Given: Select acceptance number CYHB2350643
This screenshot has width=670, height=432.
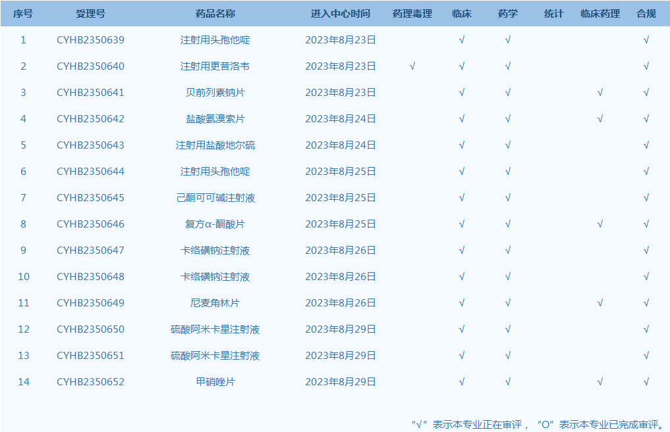Looking at the screenshot, I should pos(91,145).
